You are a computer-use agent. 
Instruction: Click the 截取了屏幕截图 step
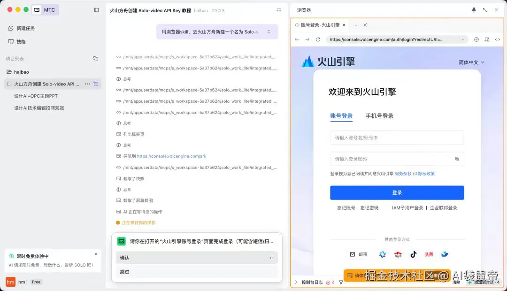click(x=135, y=200)
